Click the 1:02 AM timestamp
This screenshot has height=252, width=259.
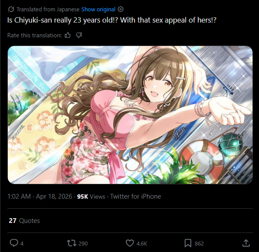19,196
